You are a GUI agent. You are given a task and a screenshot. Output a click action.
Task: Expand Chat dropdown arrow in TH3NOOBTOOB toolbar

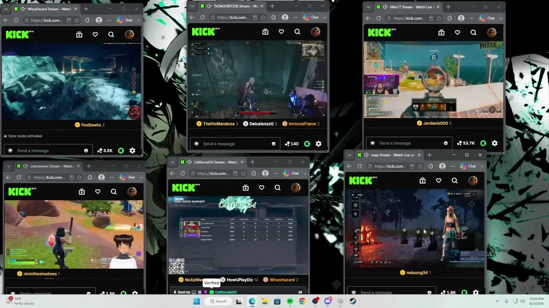[325, 18]
